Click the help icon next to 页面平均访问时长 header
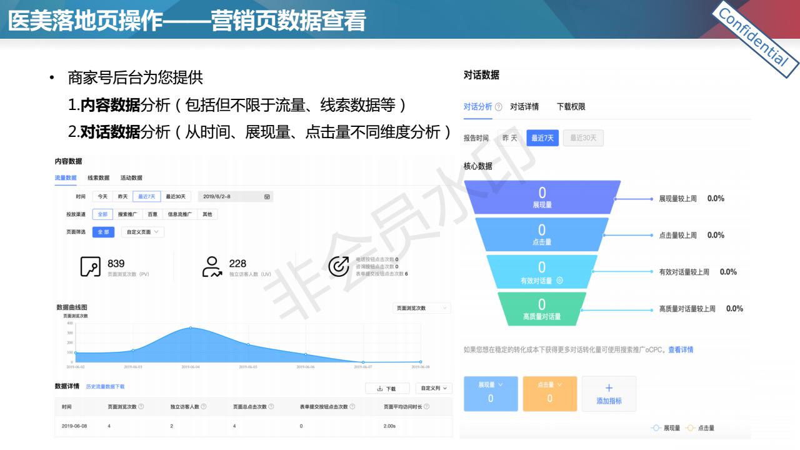The height and width of the screenshot is (450, 800). click(x=426, y=407)
